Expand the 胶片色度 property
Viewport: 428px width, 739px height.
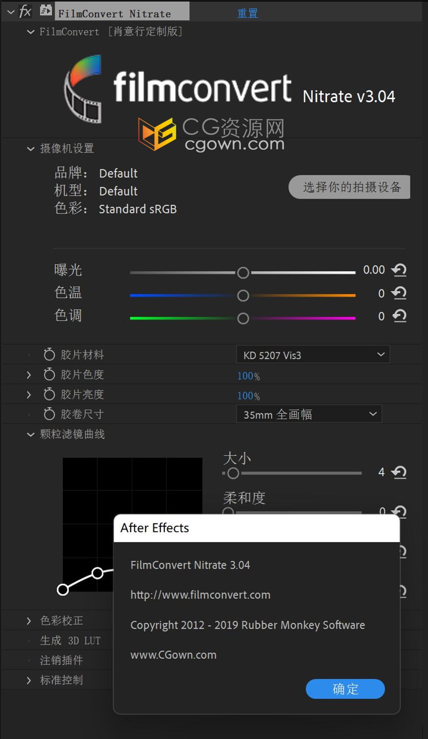tap(29, 375)
